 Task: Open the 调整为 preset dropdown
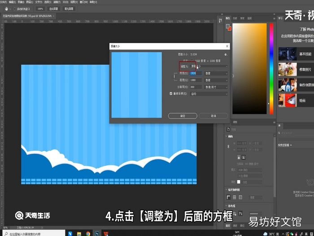point(209,66)
